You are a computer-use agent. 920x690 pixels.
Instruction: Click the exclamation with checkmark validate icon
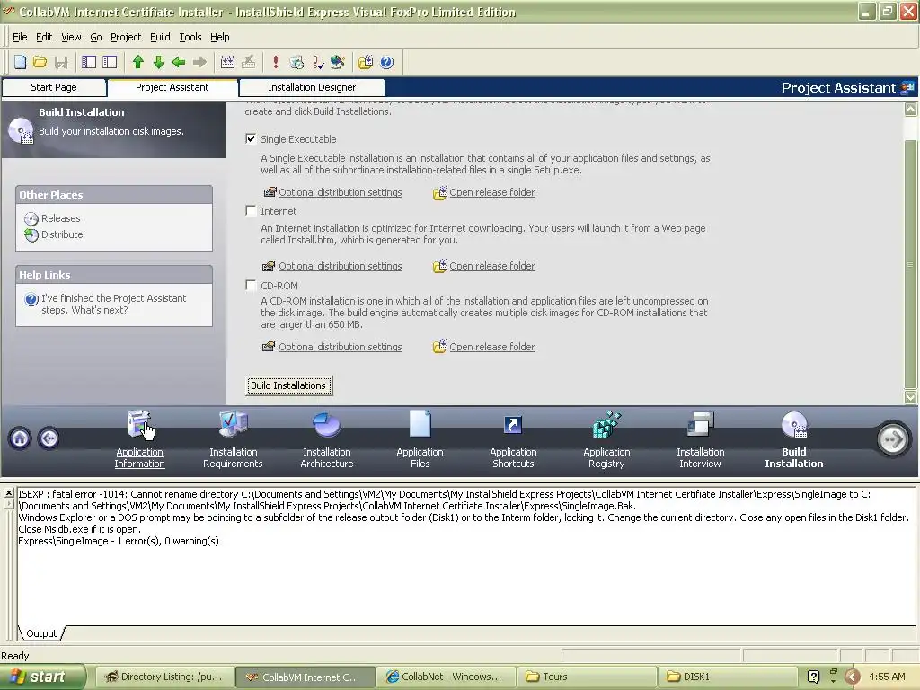pos(317,62)
